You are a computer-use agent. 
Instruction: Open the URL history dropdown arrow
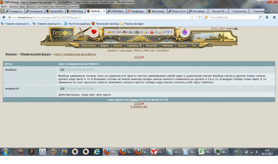(196, 17)
